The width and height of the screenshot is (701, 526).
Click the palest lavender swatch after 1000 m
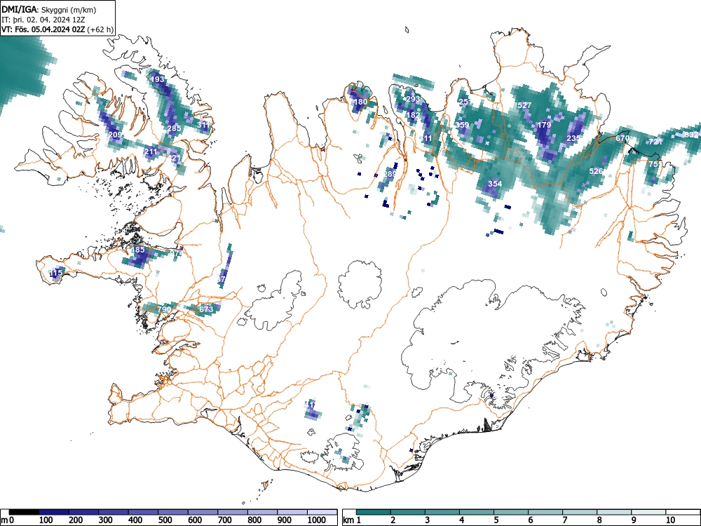322,512
